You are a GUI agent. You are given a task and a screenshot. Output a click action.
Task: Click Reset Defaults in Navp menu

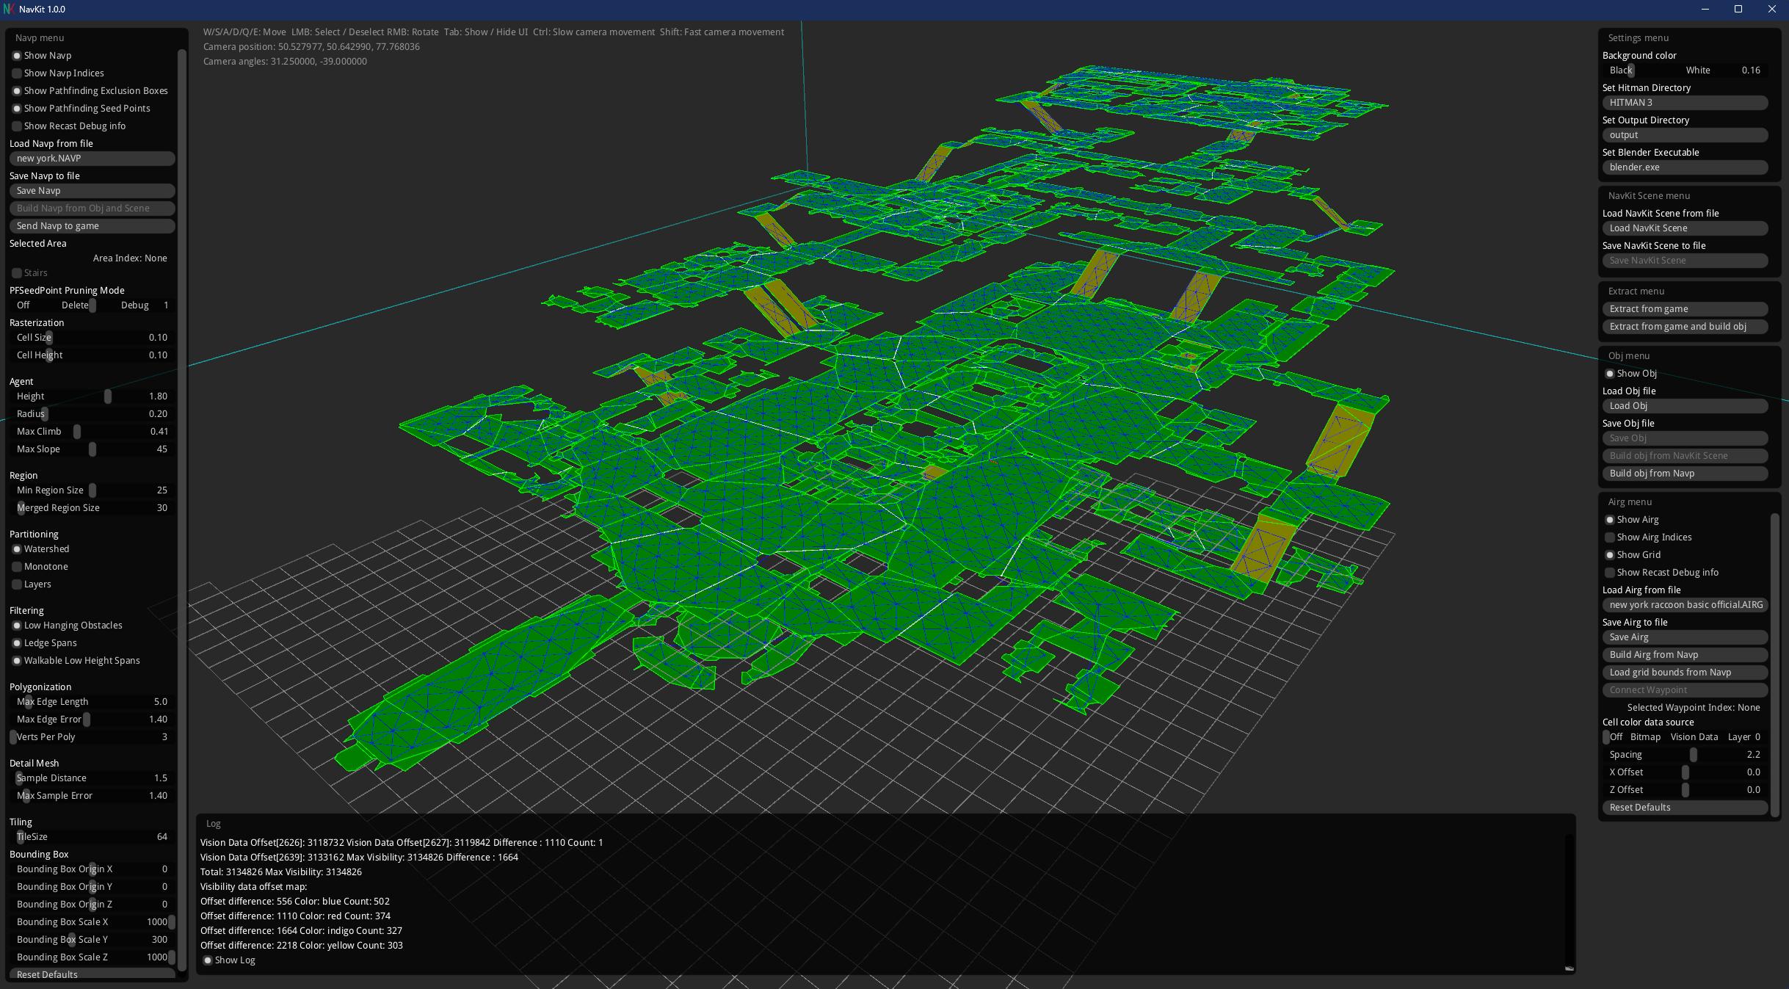92,974
